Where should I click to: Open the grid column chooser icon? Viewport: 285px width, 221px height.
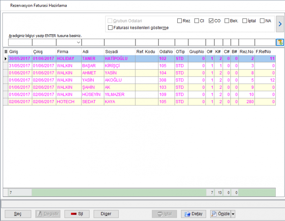pyautogui.click(x=6, y=52)
